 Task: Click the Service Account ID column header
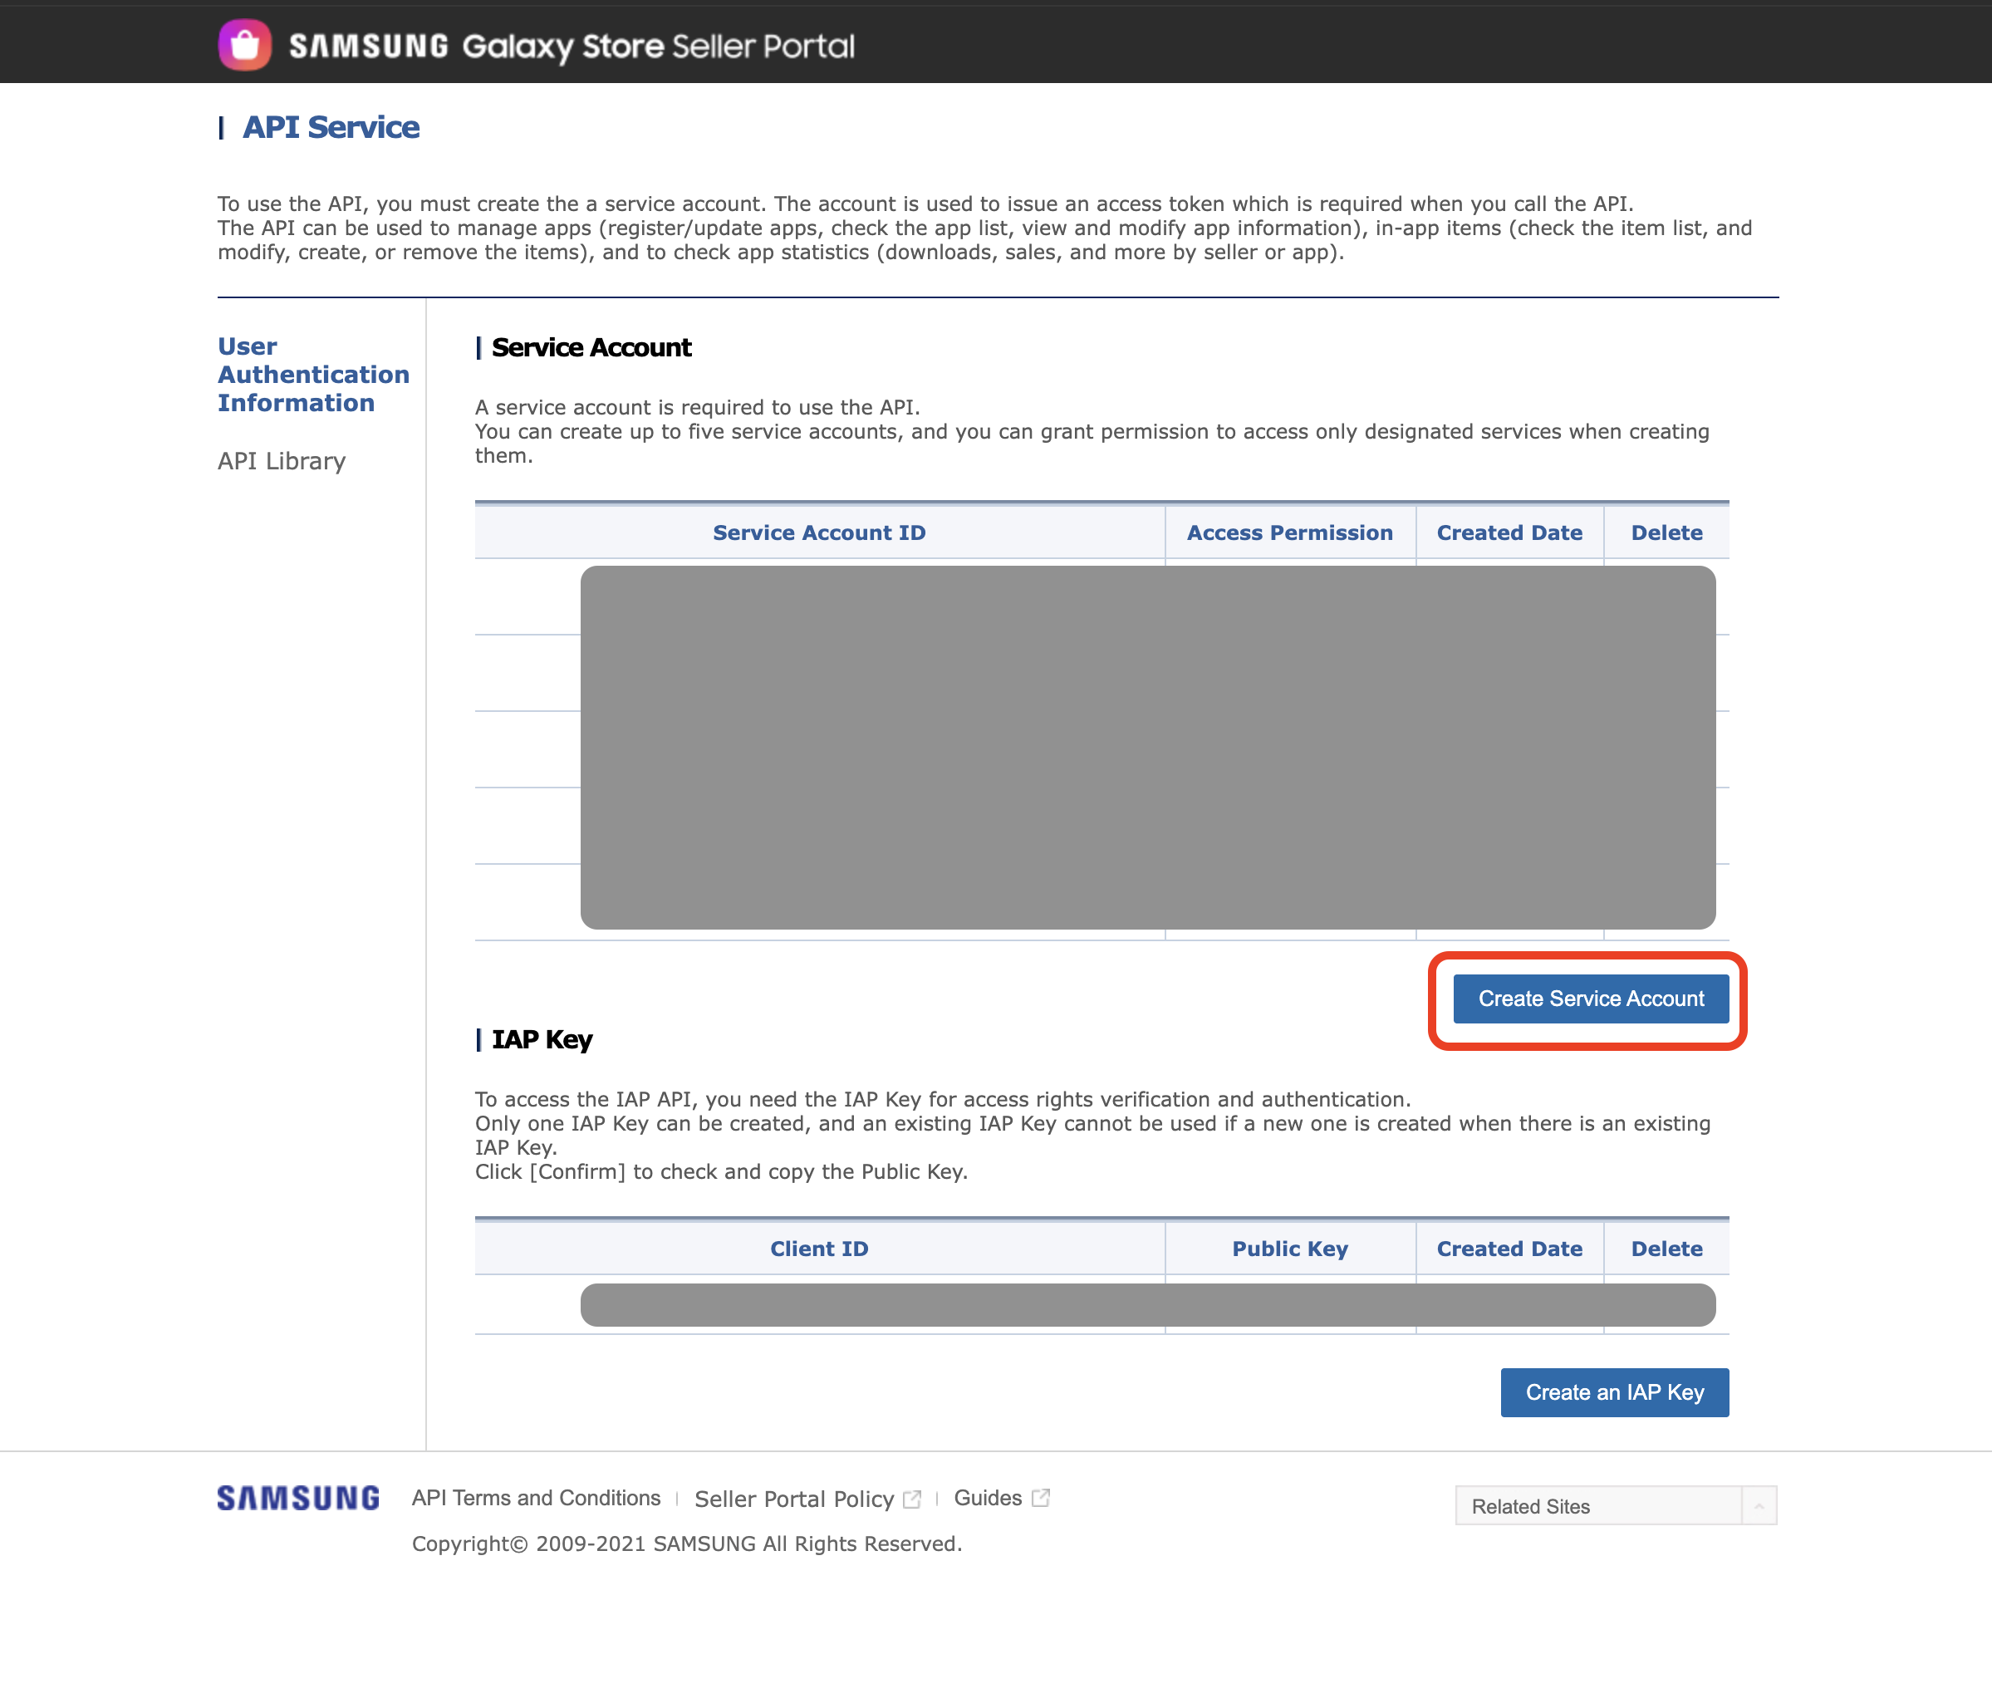819,532
